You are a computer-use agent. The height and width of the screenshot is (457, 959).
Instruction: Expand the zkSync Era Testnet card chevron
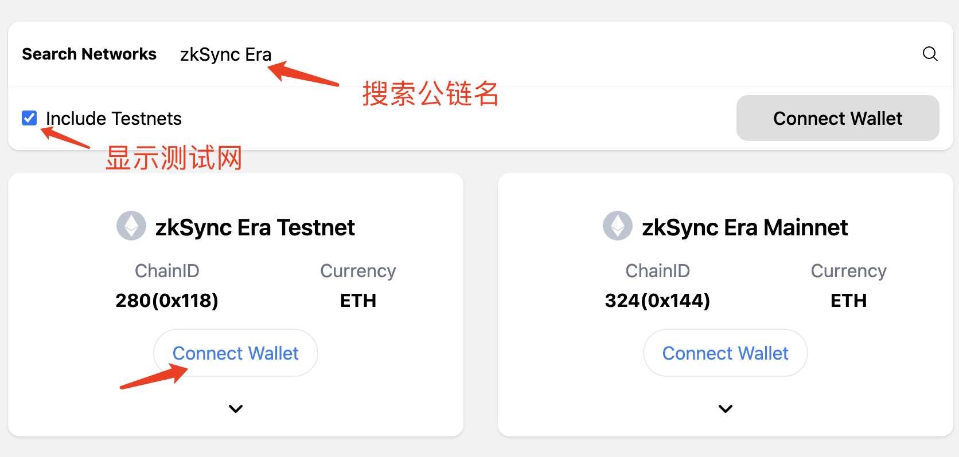(x=236, y=409)
